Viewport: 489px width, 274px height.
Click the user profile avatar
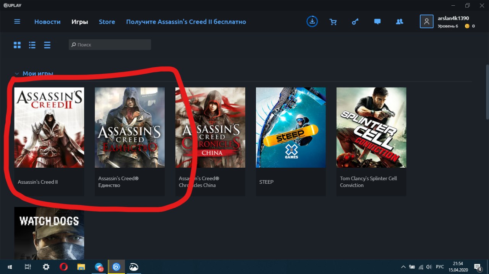click(426, 21)
